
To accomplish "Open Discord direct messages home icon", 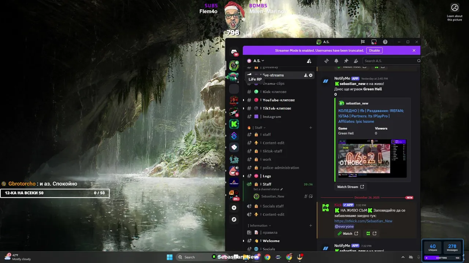I will tap(234, 53).
